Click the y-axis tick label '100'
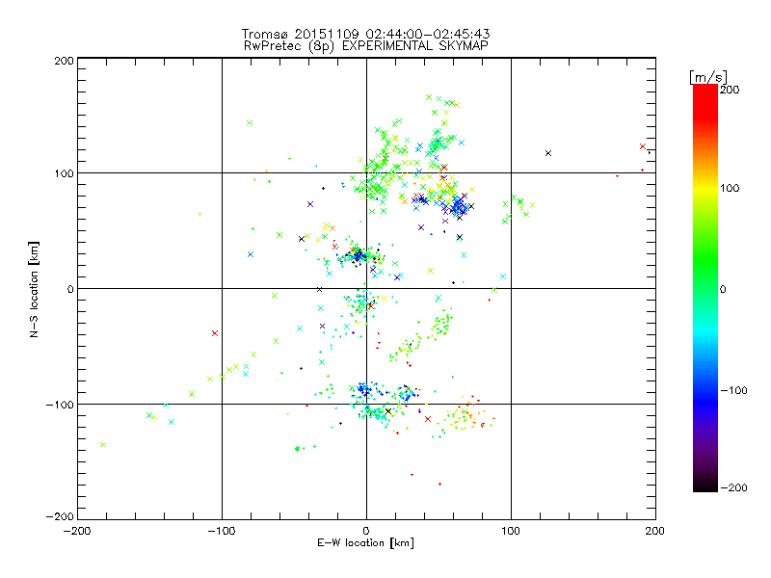The width and height of the screenshot is (771, 578). click(64, 173)
